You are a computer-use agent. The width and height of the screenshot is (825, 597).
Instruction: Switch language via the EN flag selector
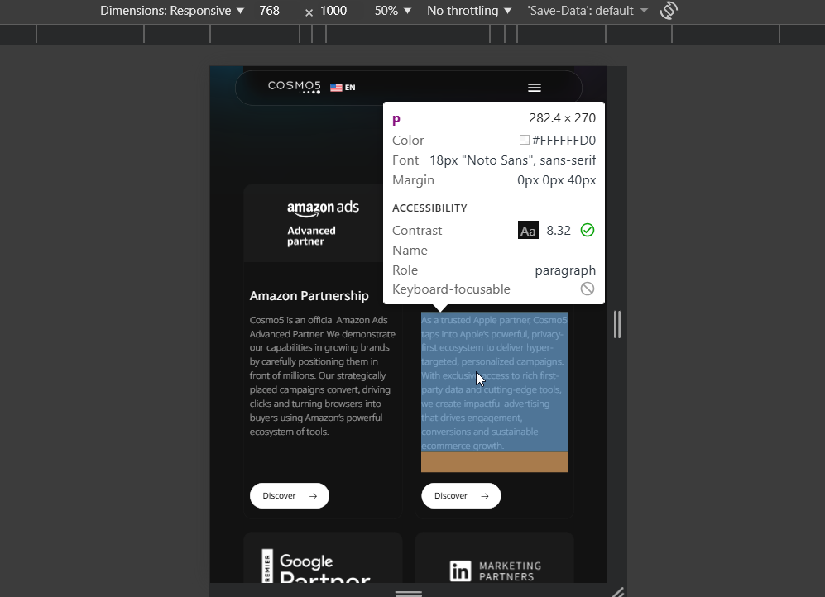point(343,88)
